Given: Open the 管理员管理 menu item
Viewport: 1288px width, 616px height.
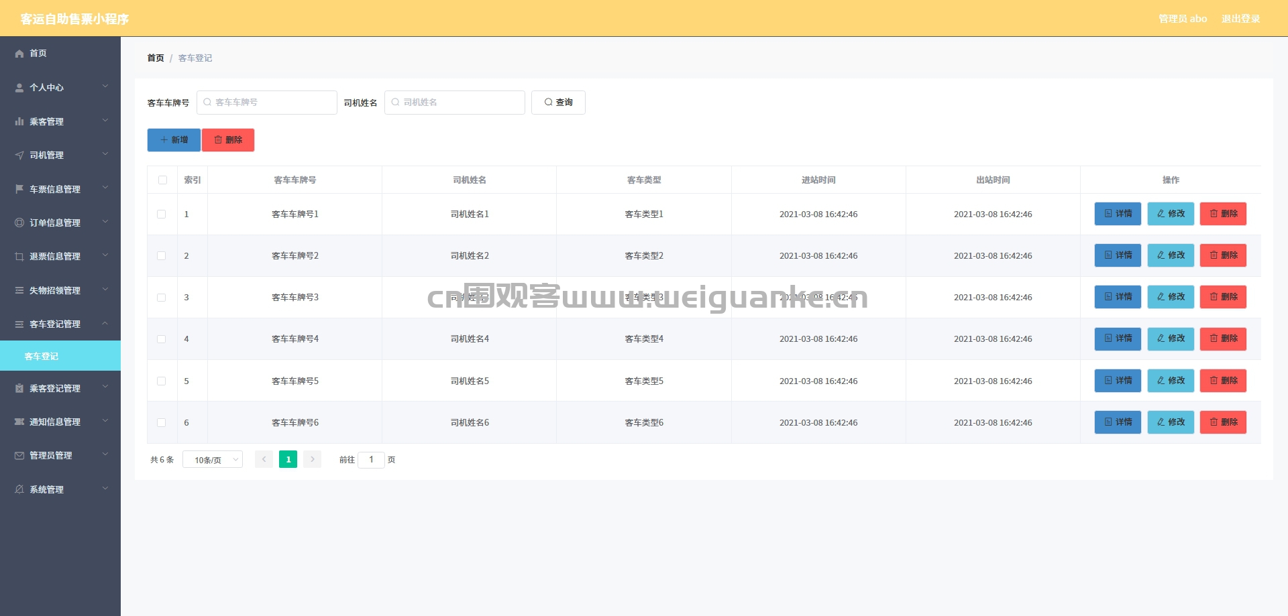Looking at the screenshot, I should point(60,455).
